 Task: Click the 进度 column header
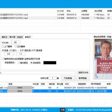[11, 84]
